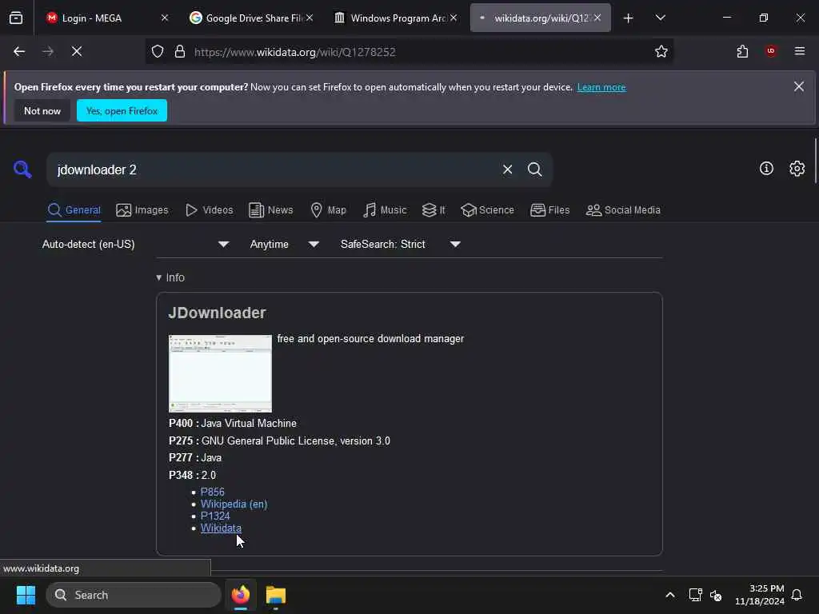Select the Videos search category
Screen dimensions: 819x614
[210, 210]
